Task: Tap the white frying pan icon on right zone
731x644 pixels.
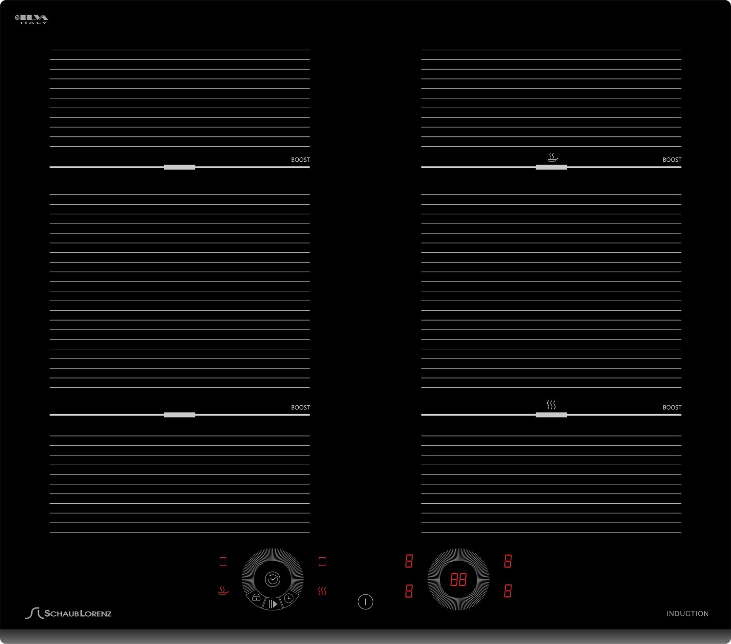Action: pyautogui.click(x=552, y=157)
